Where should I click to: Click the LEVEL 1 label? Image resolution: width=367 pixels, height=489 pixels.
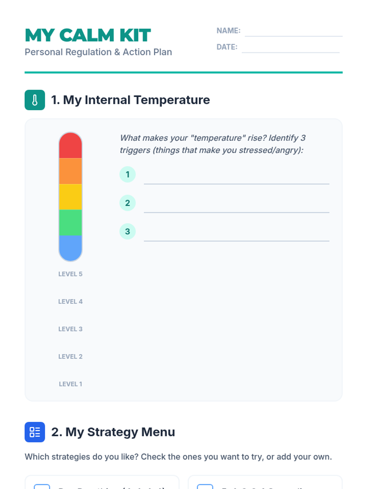(70, 384)
